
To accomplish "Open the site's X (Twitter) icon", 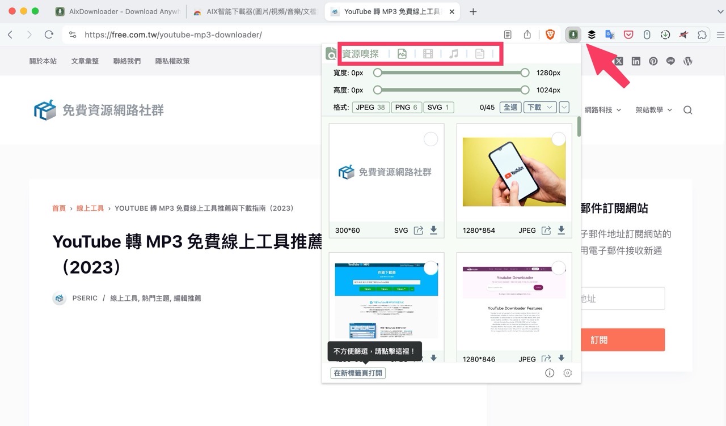I will coord(618,61).
